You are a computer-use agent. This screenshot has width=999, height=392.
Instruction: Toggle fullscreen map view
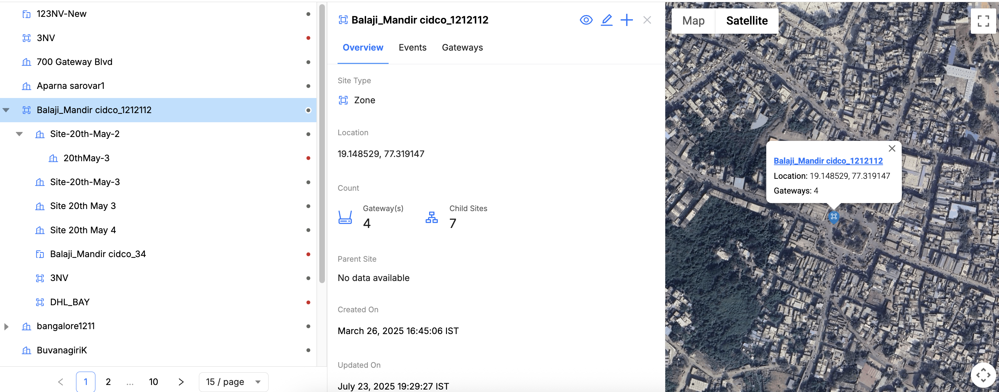click(x=983, y=21)
